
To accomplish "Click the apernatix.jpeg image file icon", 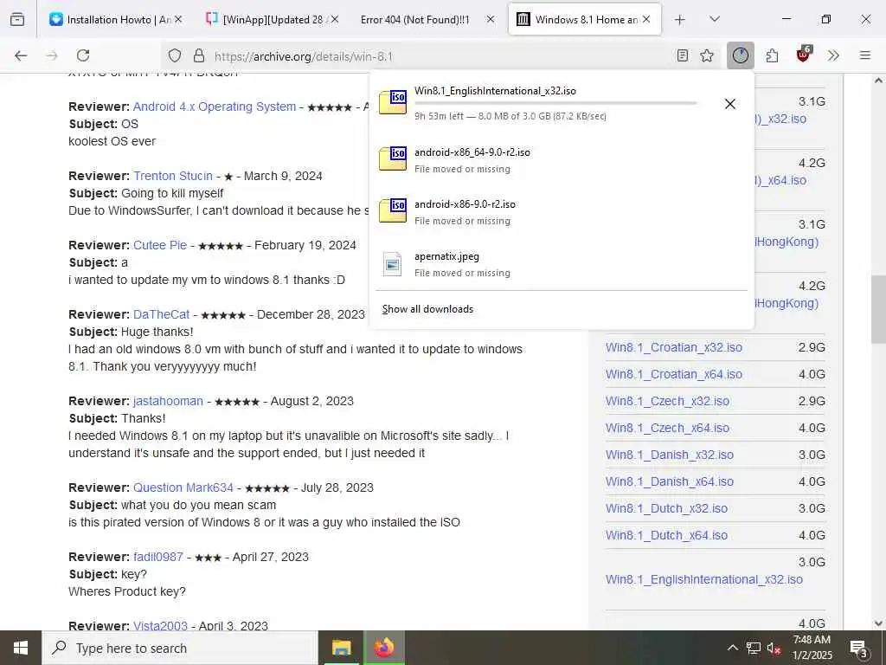I will point(392,263).
